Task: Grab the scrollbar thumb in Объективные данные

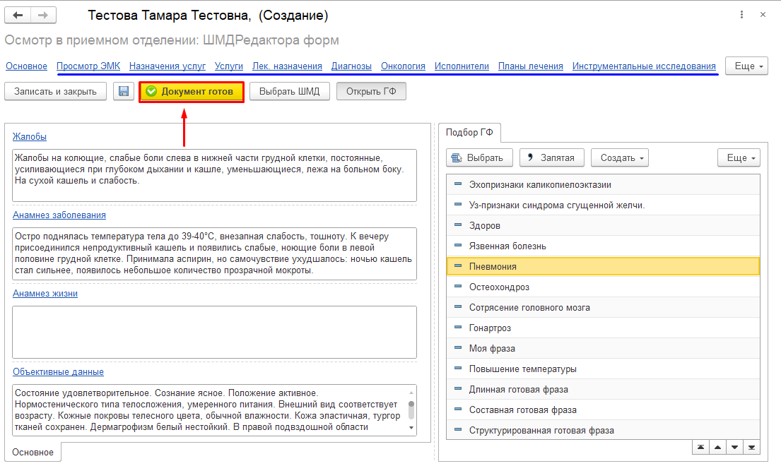Action: tap(411, 410)
